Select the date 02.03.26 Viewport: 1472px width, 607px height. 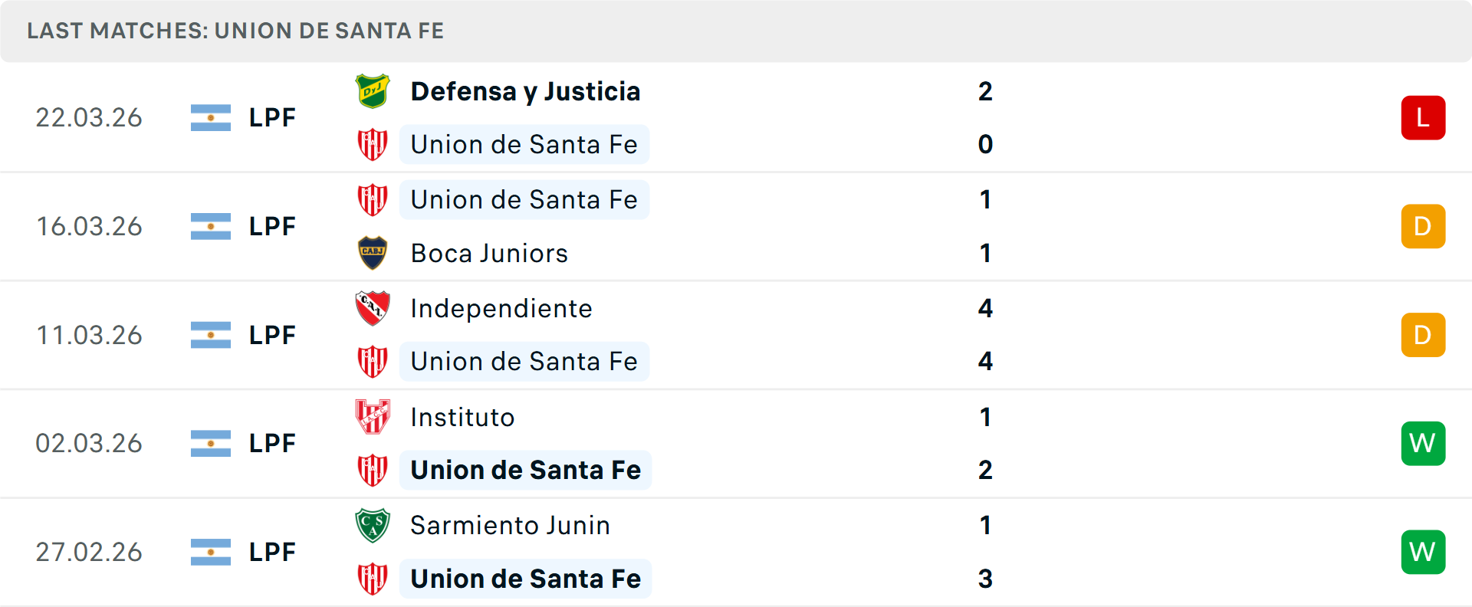89,443
